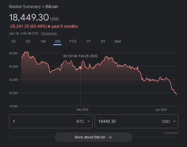
Task: Click the Feb 26, 2022 chart data point
Action: pos(80,68)
